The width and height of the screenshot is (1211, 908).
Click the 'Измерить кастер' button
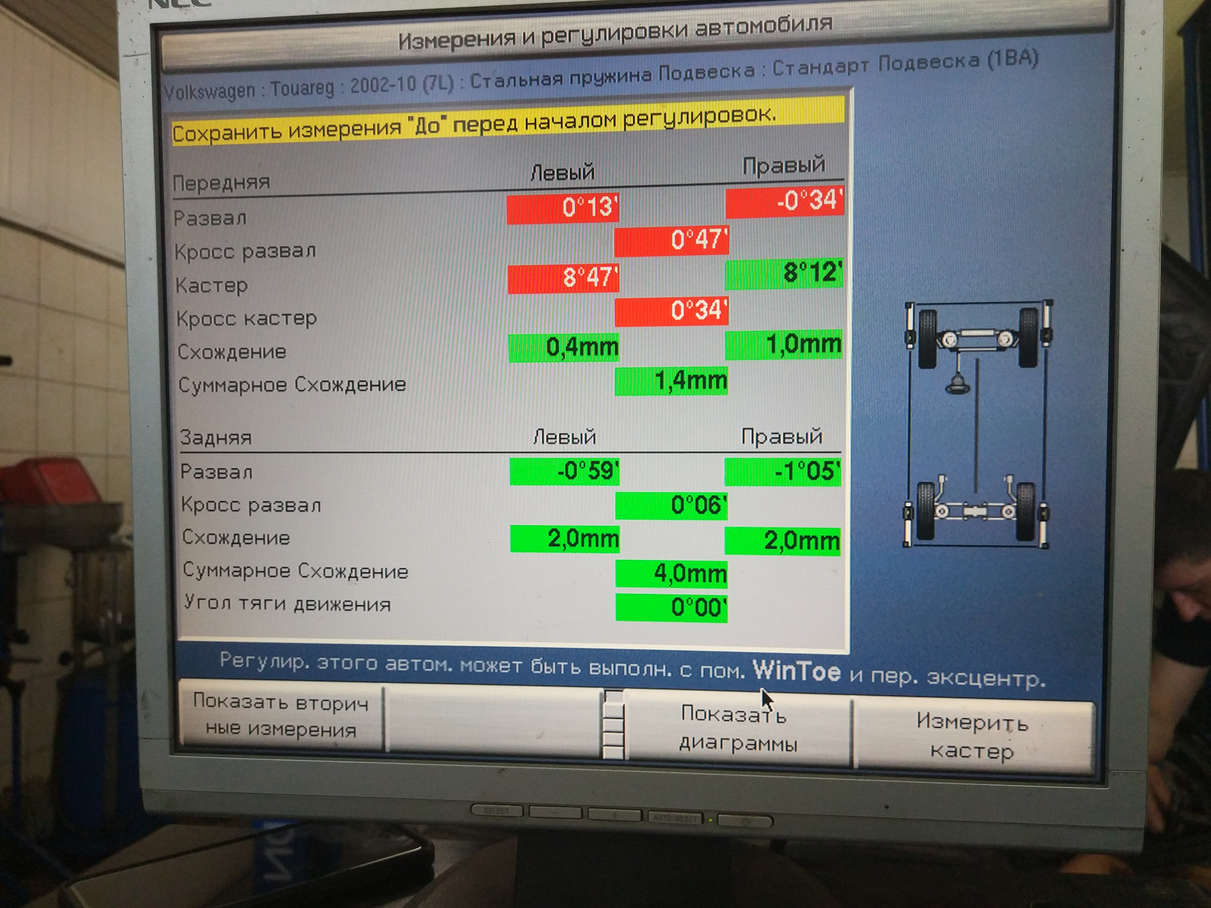pos(973,736)
